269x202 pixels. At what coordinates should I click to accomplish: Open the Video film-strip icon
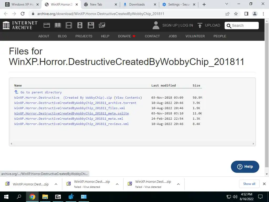69,25
